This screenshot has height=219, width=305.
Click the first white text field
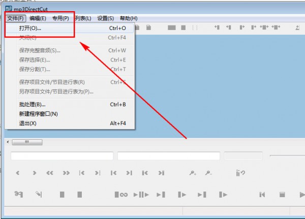tap(62, 156)
